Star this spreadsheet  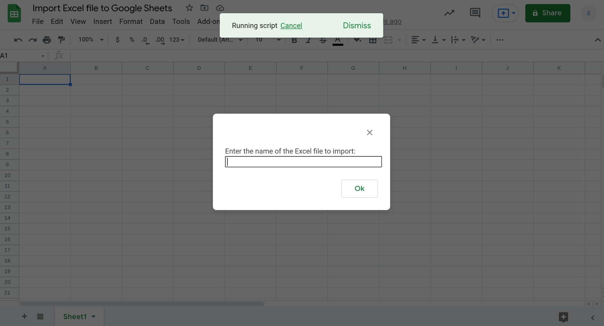click(x=189, y=8)
